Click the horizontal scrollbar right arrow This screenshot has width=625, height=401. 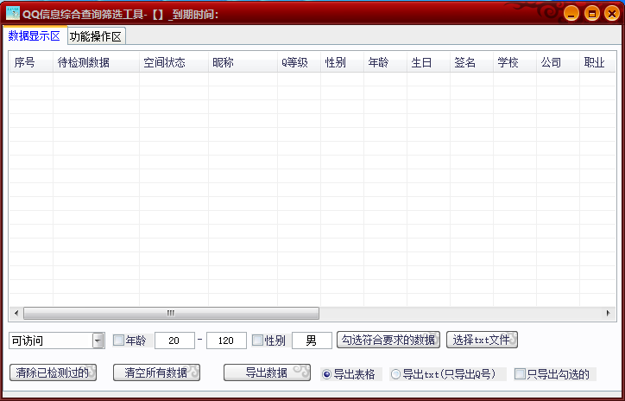(609, 313)
